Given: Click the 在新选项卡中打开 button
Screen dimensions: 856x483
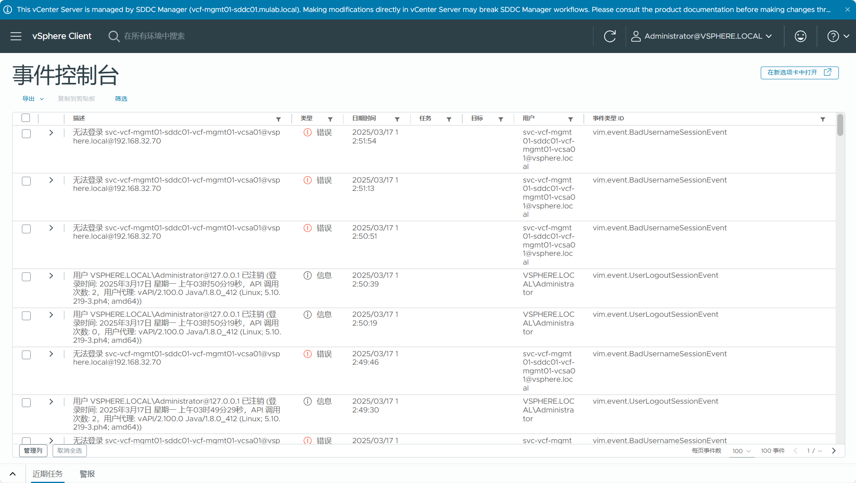Looking at the screenshot, I should [x=799, y=73].
